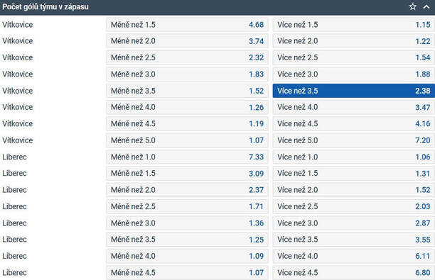Choose Vítkovice Méně než 2.5 odds 2.32
The height and width of the screenshot is (280, 435).
point(187,57)
